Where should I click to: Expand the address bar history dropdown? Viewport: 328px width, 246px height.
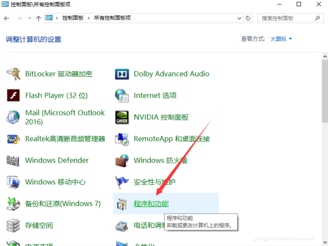click(x=239, y=18)
